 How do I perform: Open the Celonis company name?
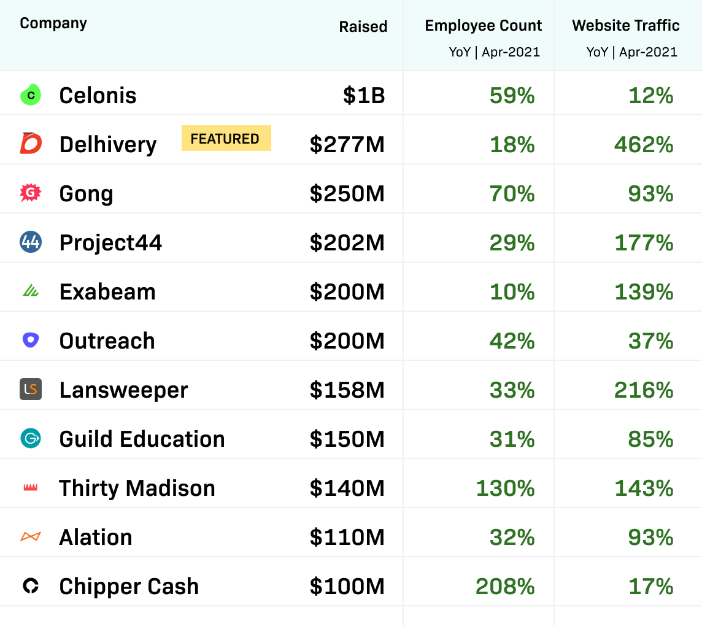pos(98,95)
